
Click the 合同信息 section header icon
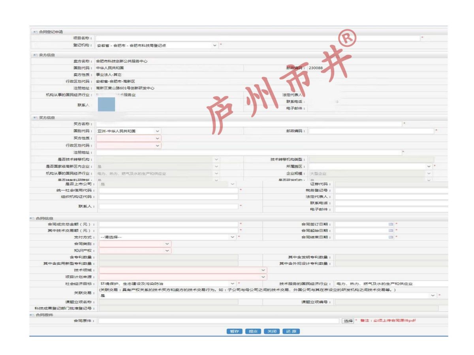tap(32, 218)
